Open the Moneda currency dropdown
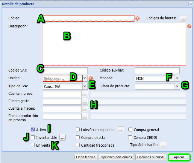 (x=177, y=78)
